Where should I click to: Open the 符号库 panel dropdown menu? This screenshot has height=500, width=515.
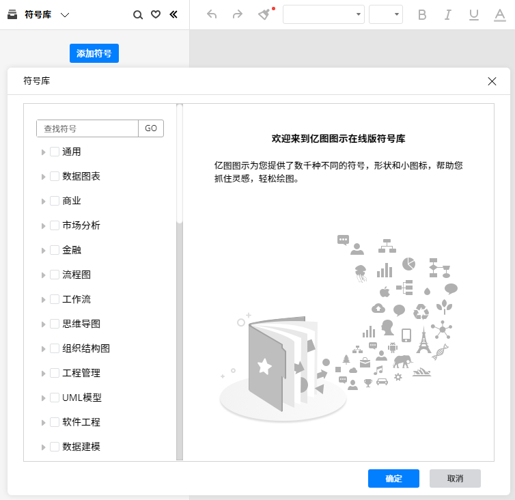(x=65, y=14)
